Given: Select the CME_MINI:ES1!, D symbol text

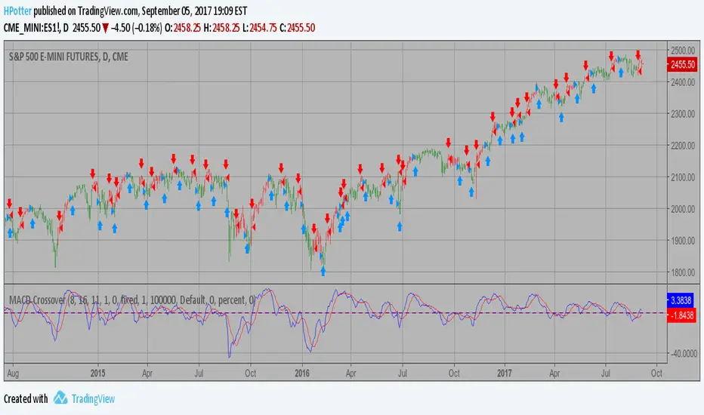Looking at the screenshot, I should click(36, 28).
